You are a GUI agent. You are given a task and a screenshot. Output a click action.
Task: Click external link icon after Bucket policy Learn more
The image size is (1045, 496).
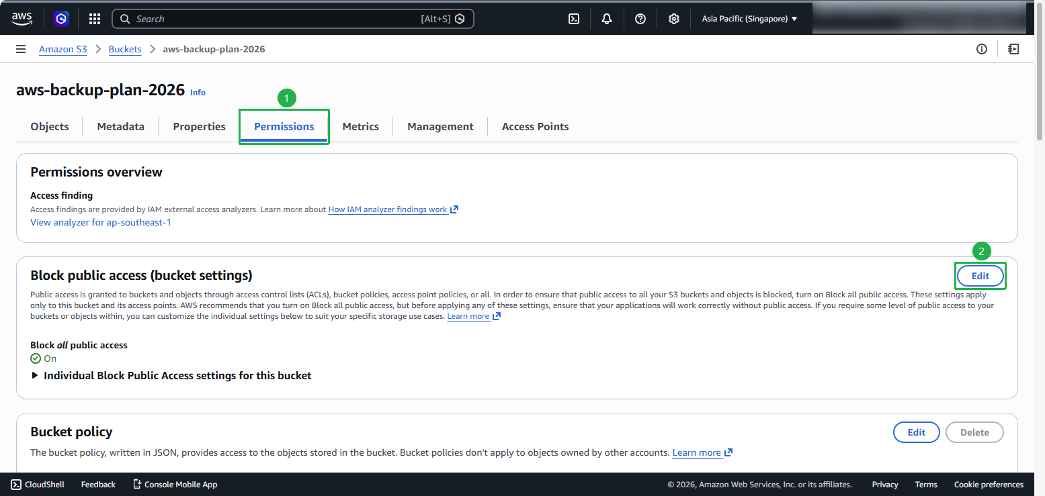pos(728,452)
